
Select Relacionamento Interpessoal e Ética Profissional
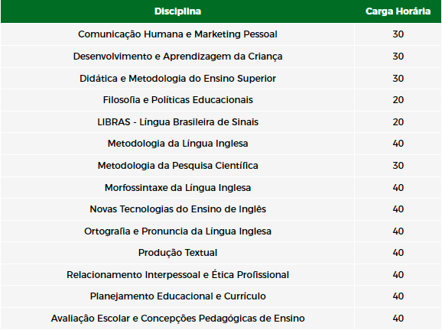(x=177, y=275)
